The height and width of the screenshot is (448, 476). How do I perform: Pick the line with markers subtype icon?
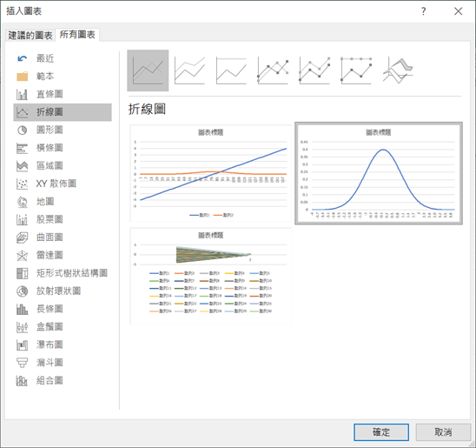273,70
